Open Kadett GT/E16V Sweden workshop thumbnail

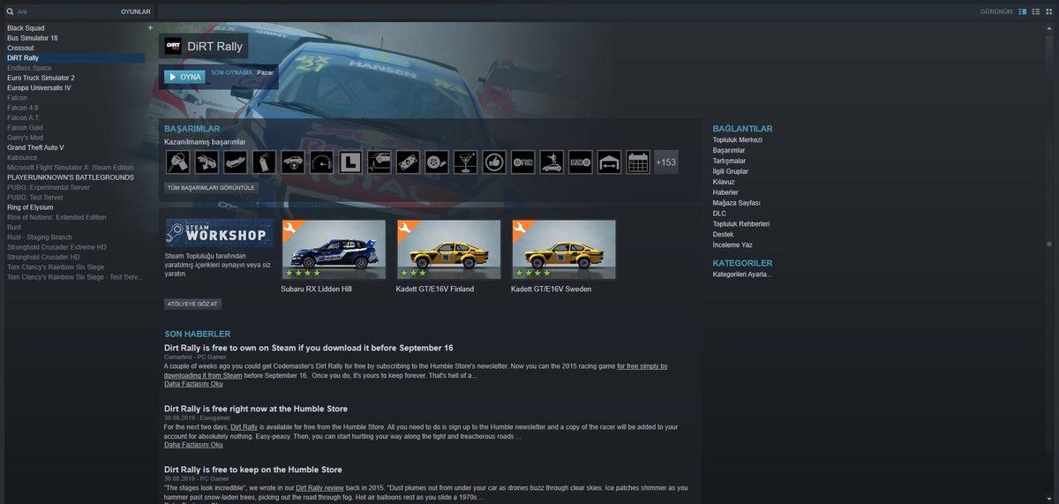coord(563,249)
